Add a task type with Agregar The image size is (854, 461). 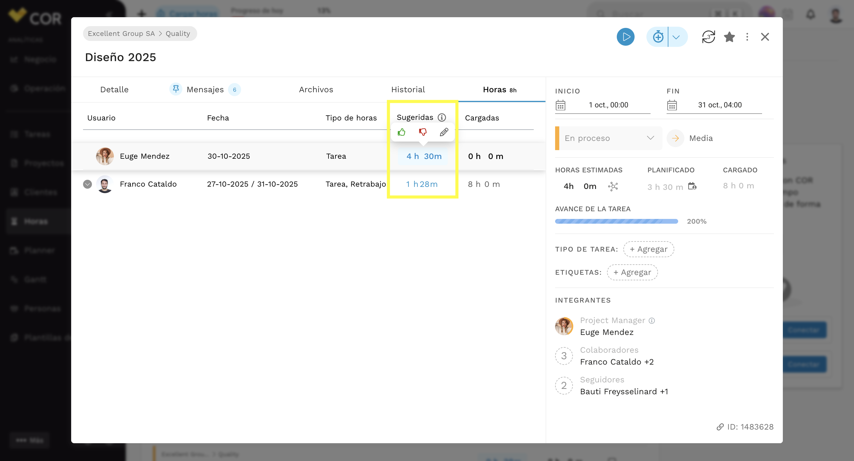click(649, 249)
